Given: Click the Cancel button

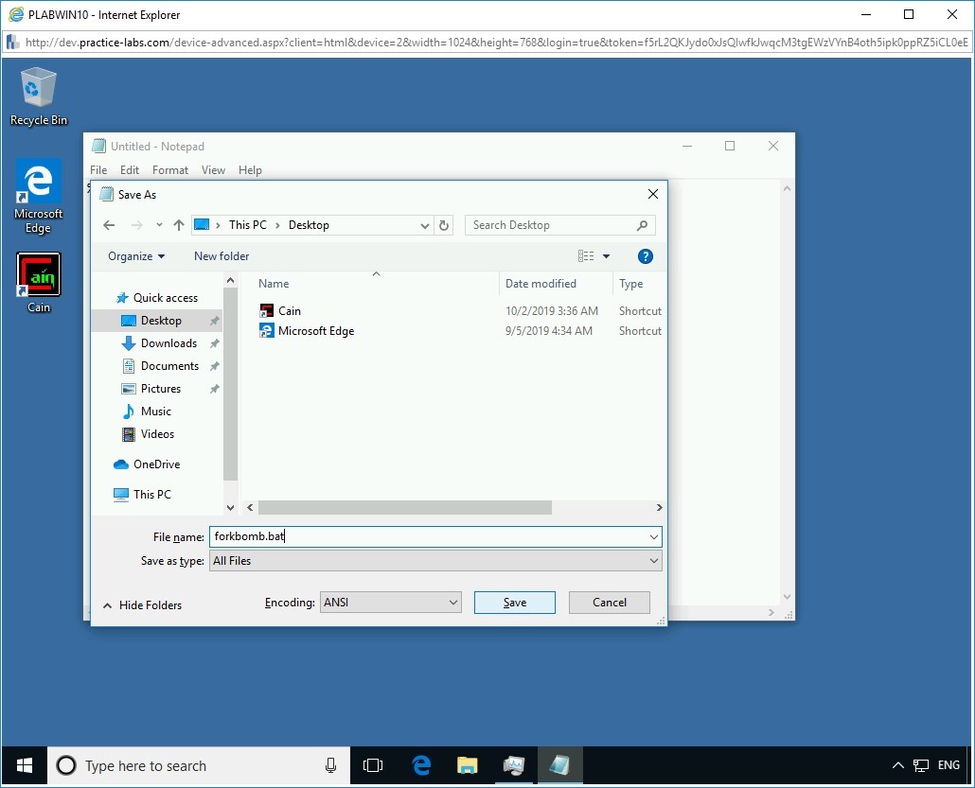Looking at the screenshot, I should pos(609,603).
